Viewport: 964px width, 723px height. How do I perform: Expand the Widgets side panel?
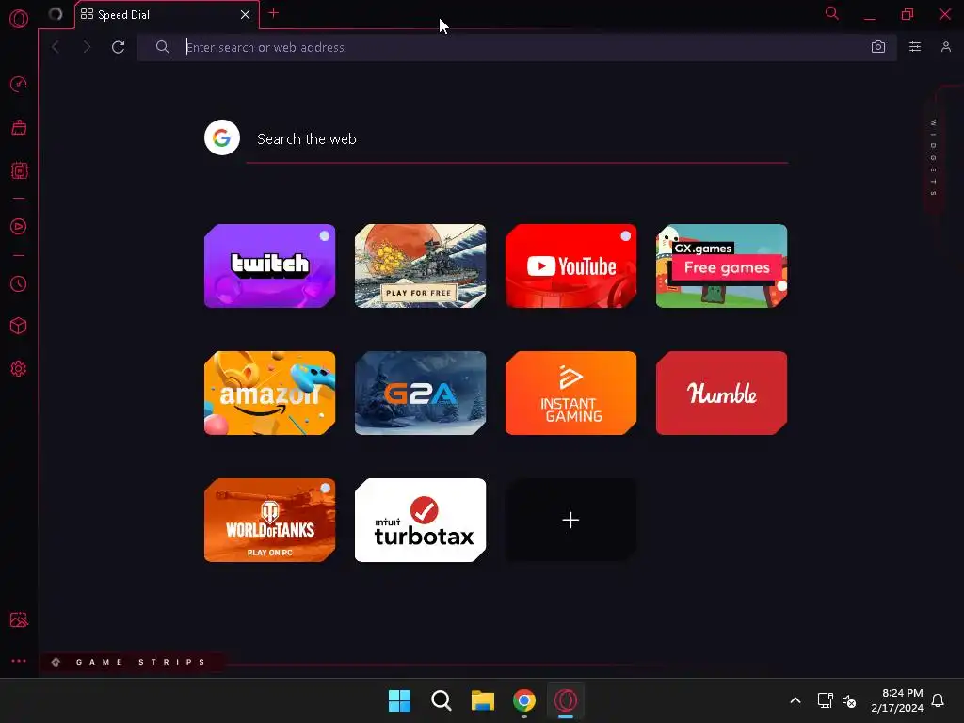point(933,158)
